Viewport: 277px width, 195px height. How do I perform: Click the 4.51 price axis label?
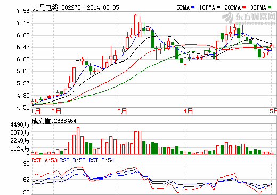[23, 107]
